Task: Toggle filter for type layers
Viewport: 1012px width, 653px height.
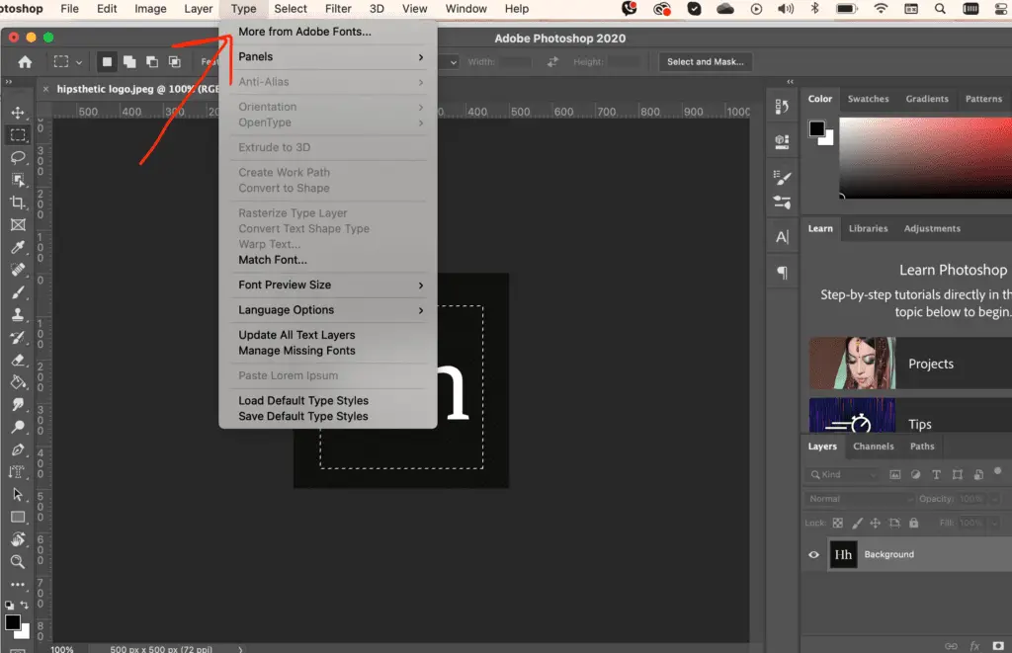Action: tap(937, 474)
